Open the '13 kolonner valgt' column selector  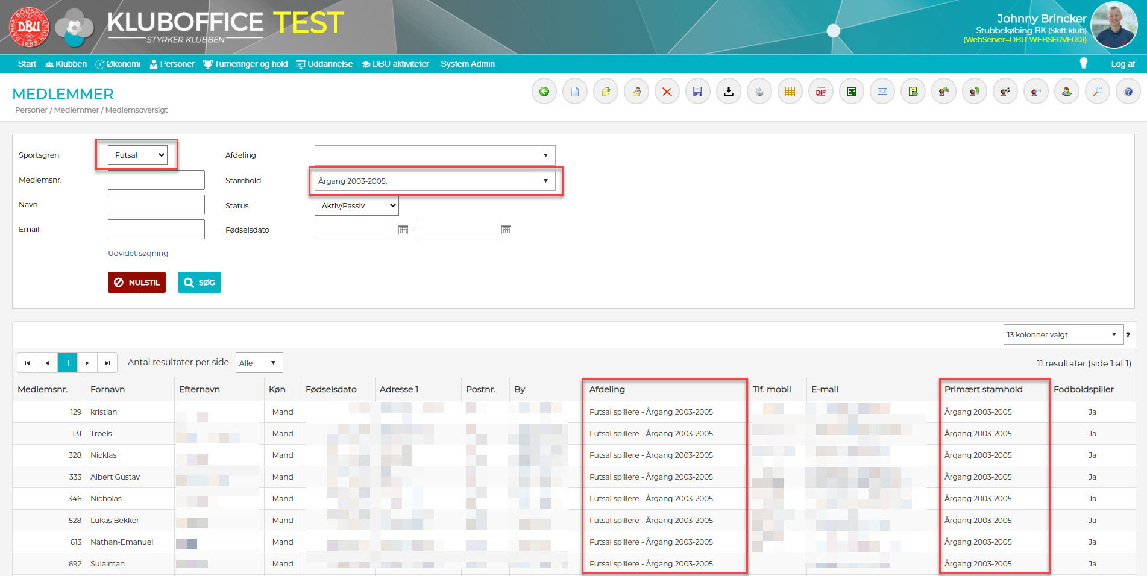click(1063, 334)
